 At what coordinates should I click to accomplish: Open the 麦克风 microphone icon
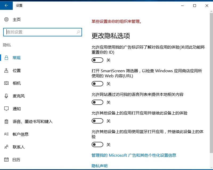(x=6, y=96)
